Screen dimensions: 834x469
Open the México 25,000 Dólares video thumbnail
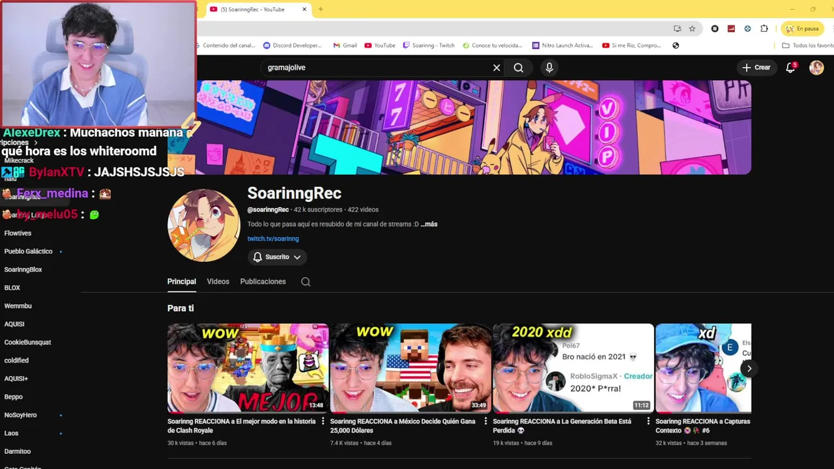pyautogui.click(x=411, y=368)
